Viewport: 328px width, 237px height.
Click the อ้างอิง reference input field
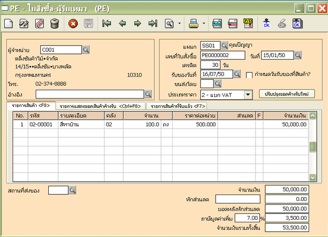click(89, 94)
